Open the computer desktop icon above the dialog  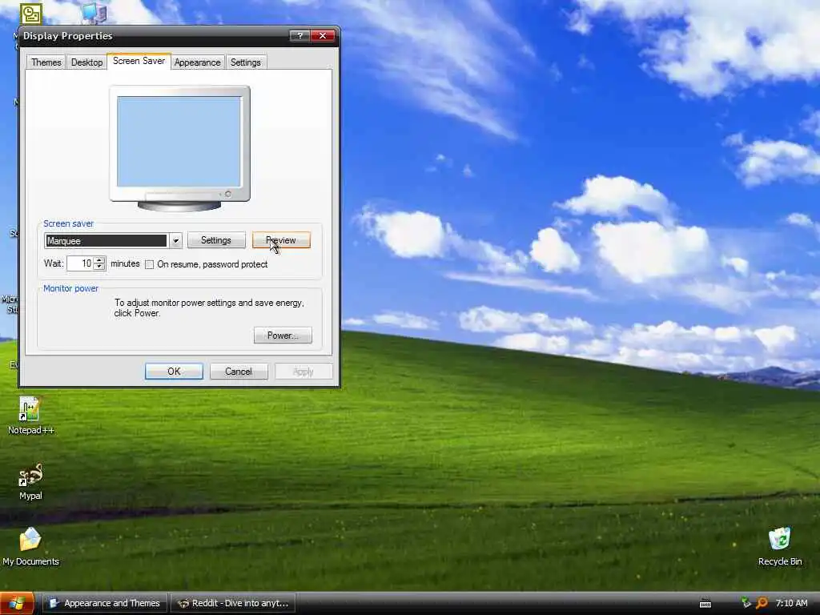point(94,13)
